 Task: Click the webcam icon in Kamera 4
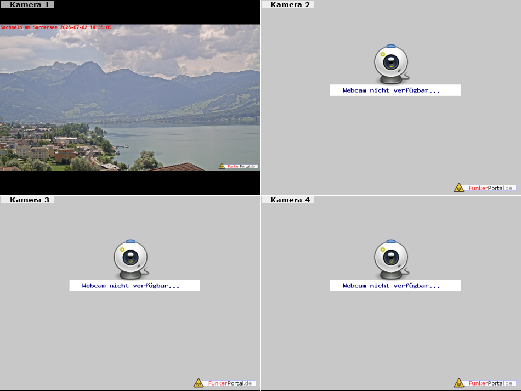(392, 259)
